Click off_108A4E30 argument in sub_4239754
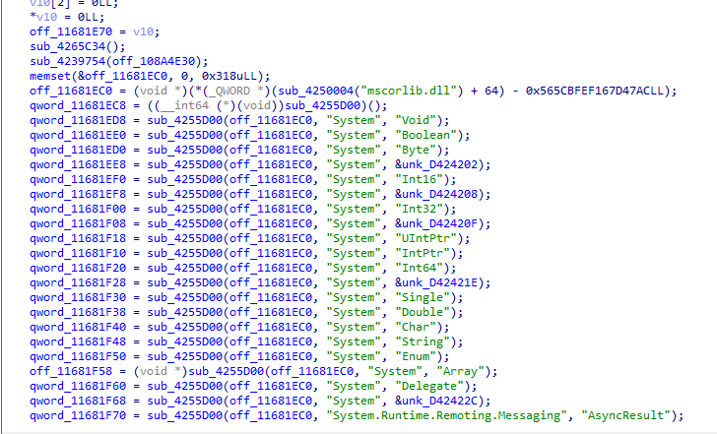 click(154, 61)
